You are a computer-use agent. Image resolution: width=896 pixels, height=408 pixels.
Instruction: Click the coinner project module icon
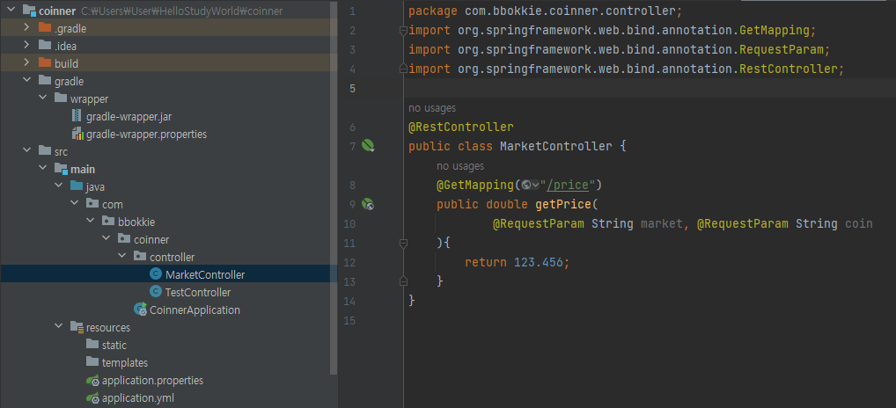(x=30, y=11)
